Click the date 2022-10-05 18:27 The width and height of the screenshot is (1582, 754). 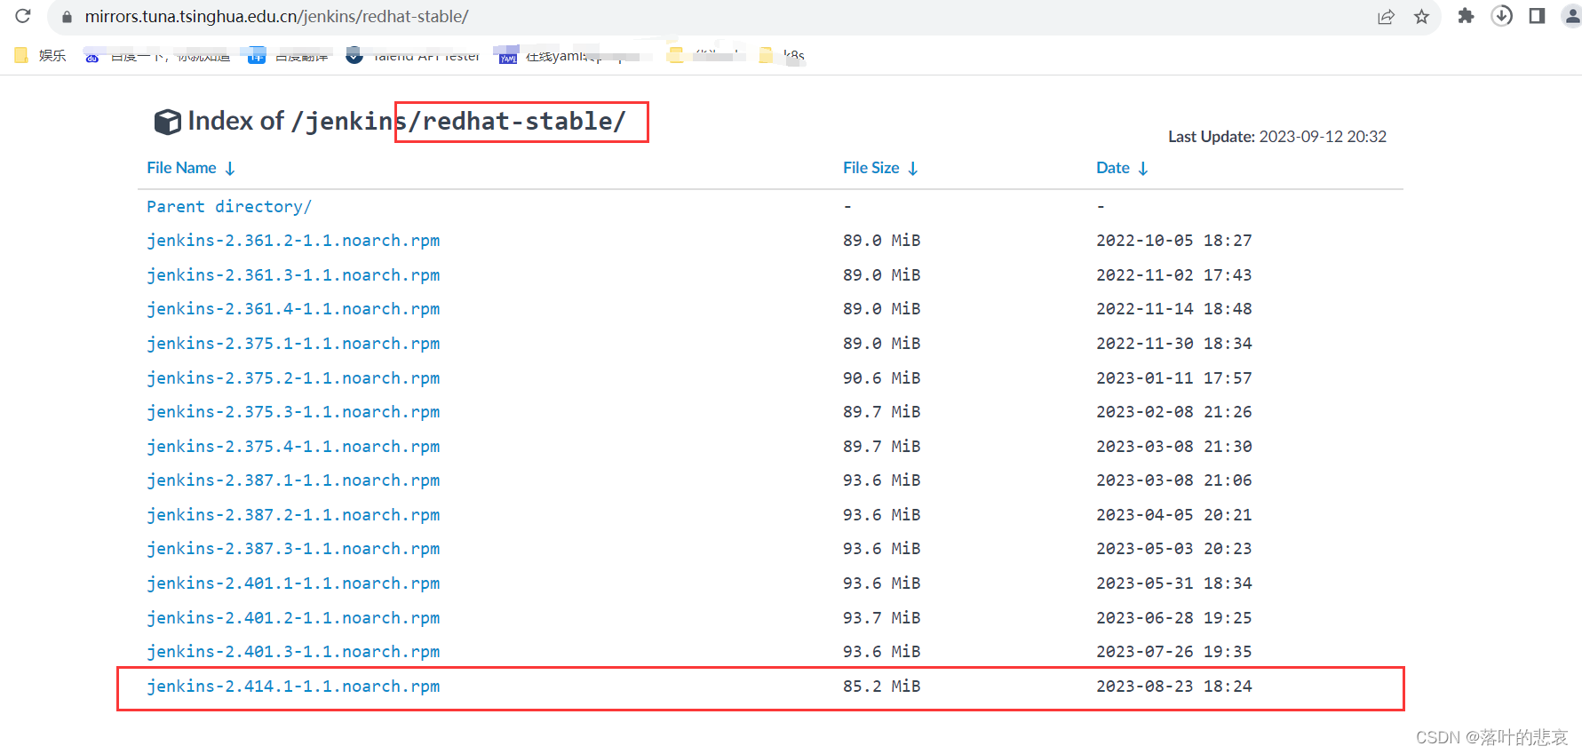click(1174, 241)
